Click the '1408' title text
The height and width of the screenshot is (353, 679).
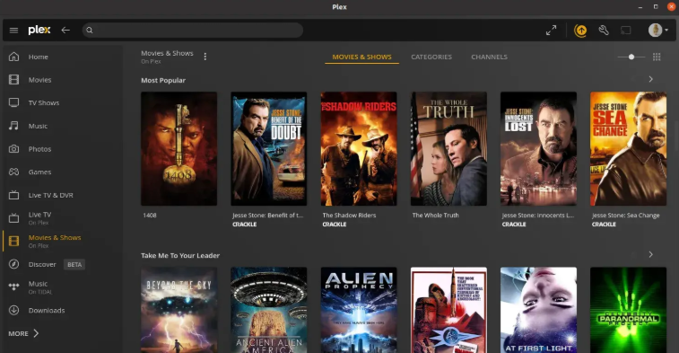click(x=150, y=215)
